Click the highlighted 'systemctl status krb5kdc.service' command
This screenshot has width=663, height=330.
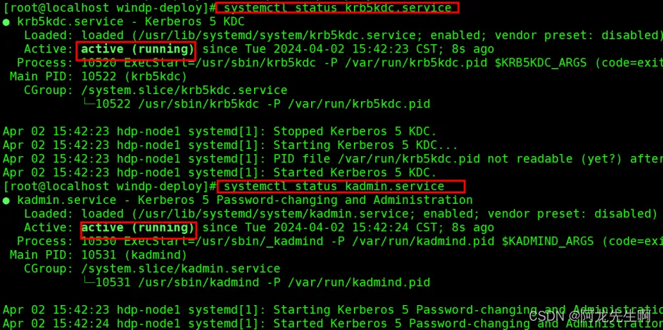click(338, 7)
